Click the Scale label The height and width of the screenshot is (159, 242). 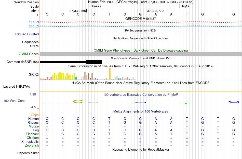[34, 6]
